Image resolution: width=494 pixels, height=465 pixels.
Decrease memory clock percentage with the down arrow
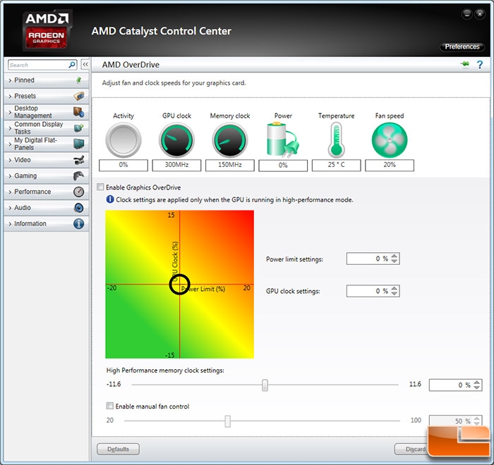(476, 387)
